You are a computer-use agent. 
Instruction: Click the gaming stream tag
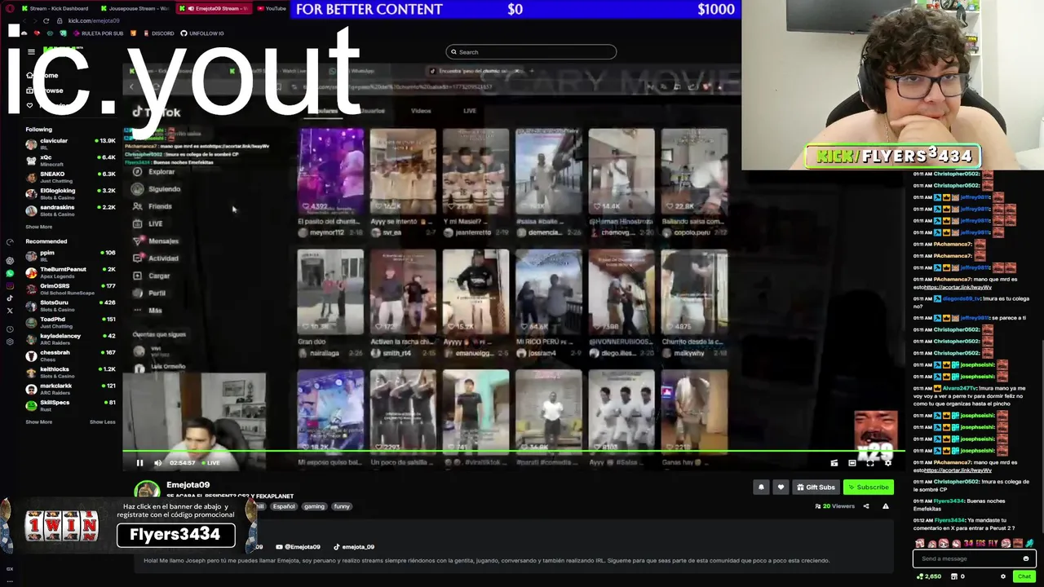(314, 506)
